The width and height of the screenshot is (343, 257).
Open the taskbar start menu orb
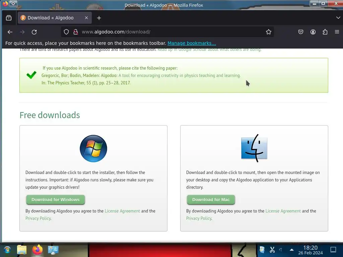(x=7, y=250)
